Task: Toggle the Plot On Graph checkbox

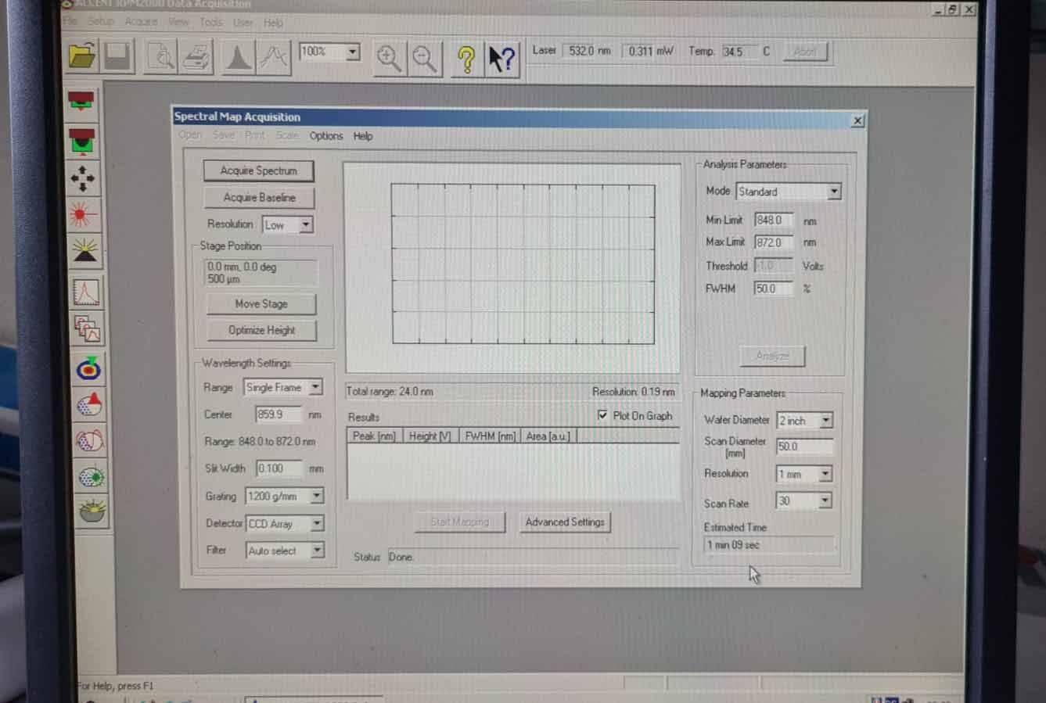Action: tap(602, 415)
